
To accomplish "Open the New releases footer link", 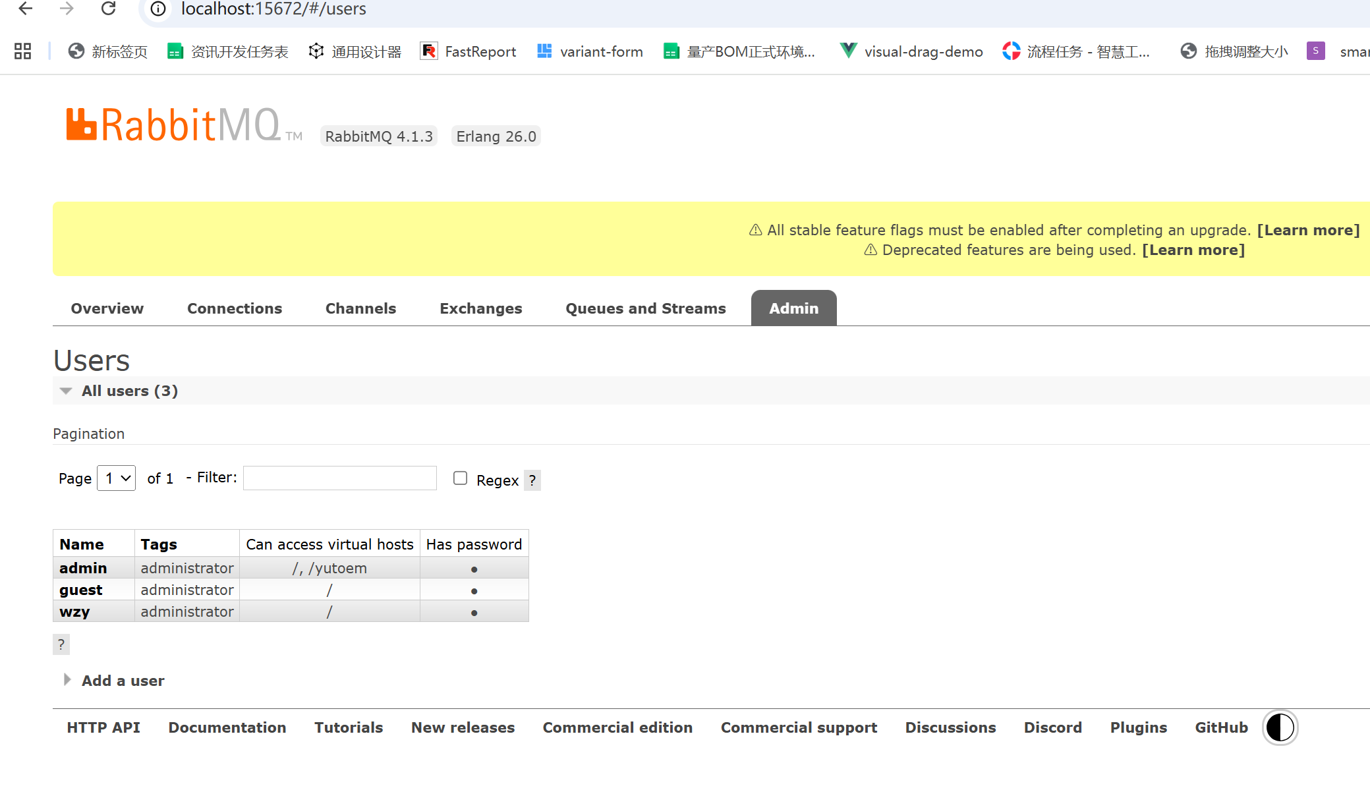I will pyautogui.click(x=463, y=727).
